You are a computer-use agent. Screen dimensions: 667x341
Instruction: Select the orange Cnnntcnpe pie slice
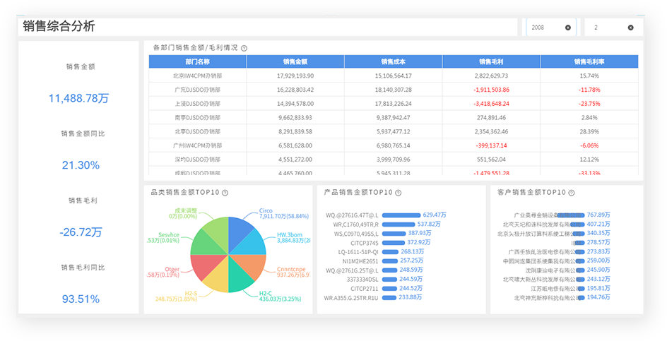(253, 265)
